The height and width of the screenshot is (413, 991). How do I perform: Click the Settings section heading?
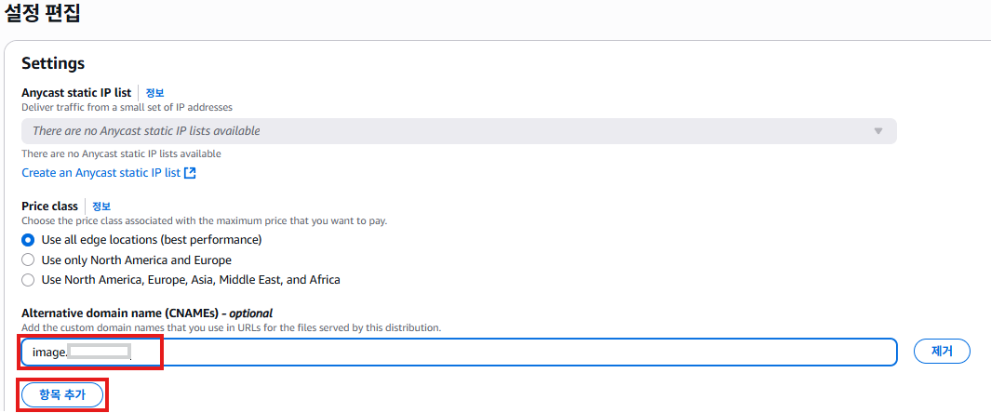coord(53,64)
